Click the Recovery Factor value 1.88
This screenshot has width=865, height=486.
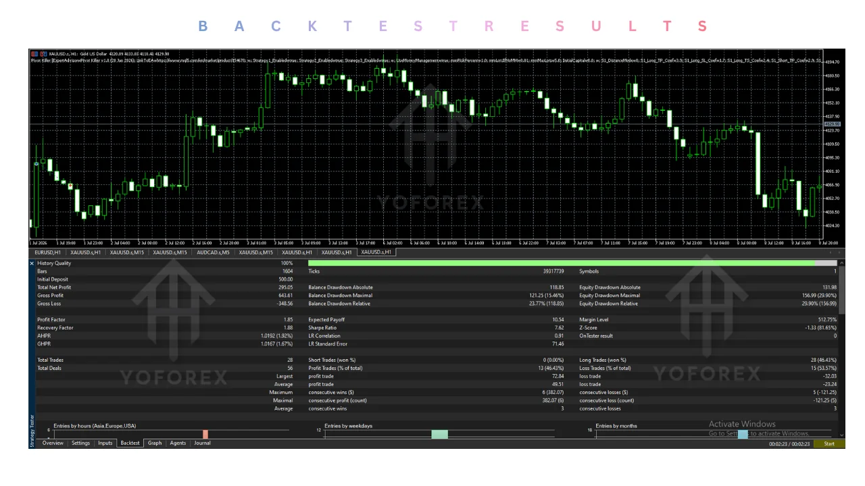pos(287,328)
